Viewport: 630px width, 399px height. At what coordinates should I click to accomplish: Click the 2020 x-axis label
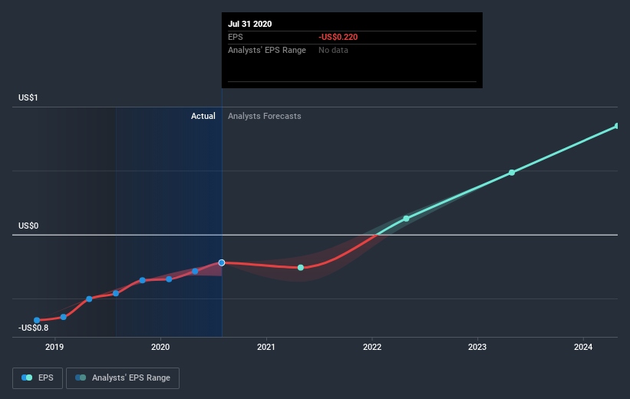coord(160,347)
